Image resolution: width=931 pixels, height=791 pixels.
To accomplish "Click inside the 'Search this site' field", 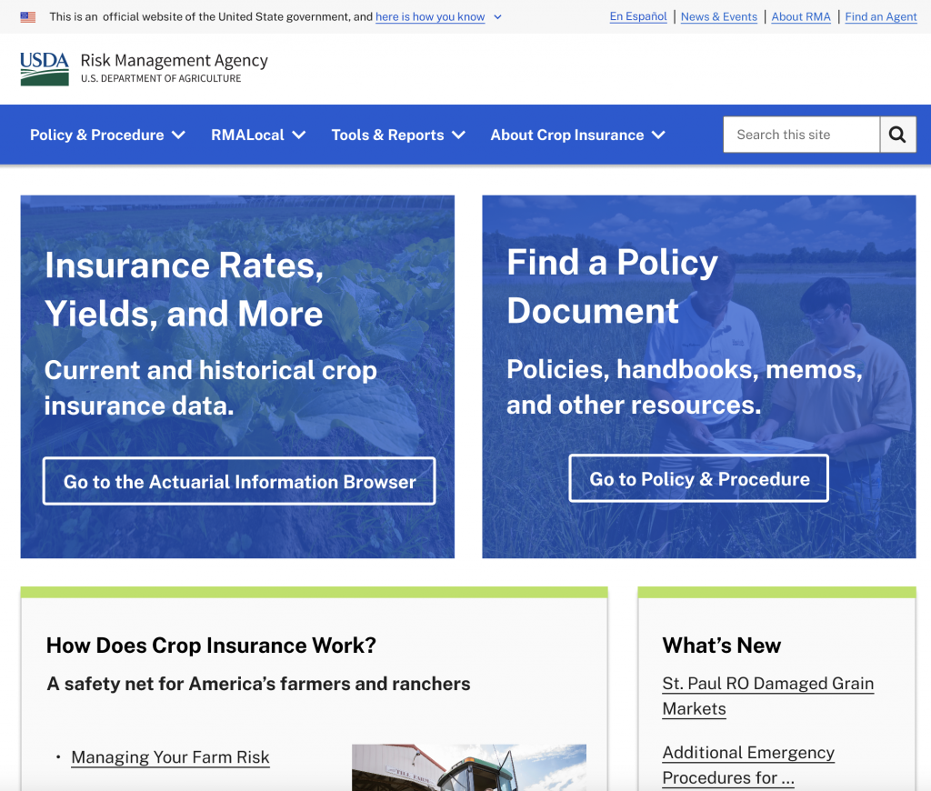I will [801, 135].
